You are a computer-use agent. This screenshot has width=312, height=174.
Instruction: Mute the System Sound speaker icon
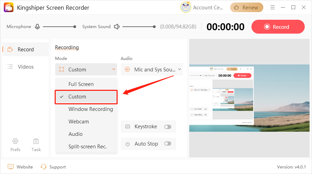(117, 26)
